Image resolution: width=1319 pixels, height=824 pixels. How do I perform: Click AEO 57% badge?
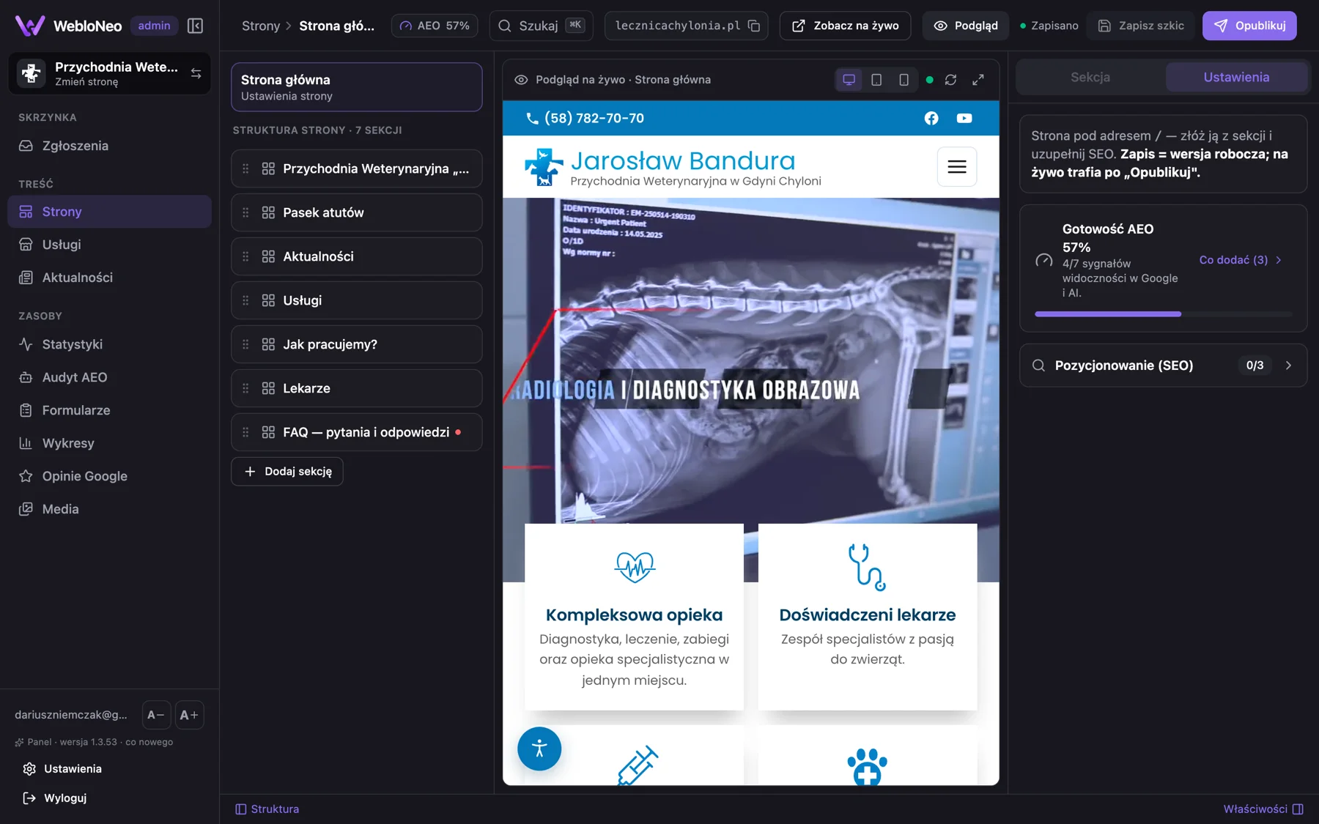coord(435,26)
